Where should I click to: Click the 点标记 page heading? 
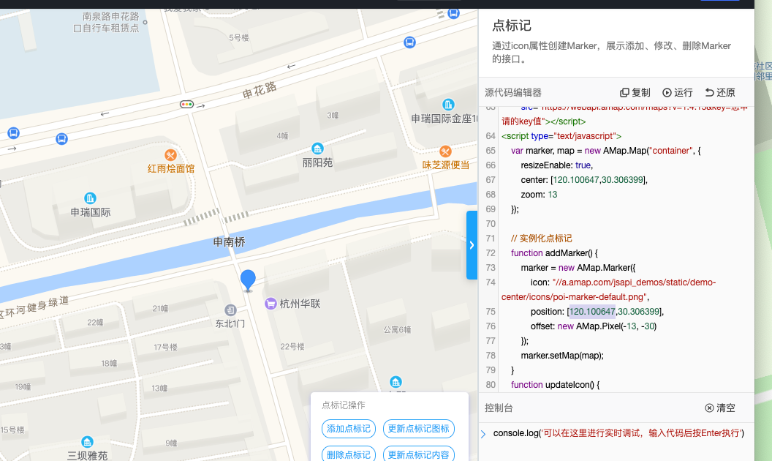click(512, 26)
